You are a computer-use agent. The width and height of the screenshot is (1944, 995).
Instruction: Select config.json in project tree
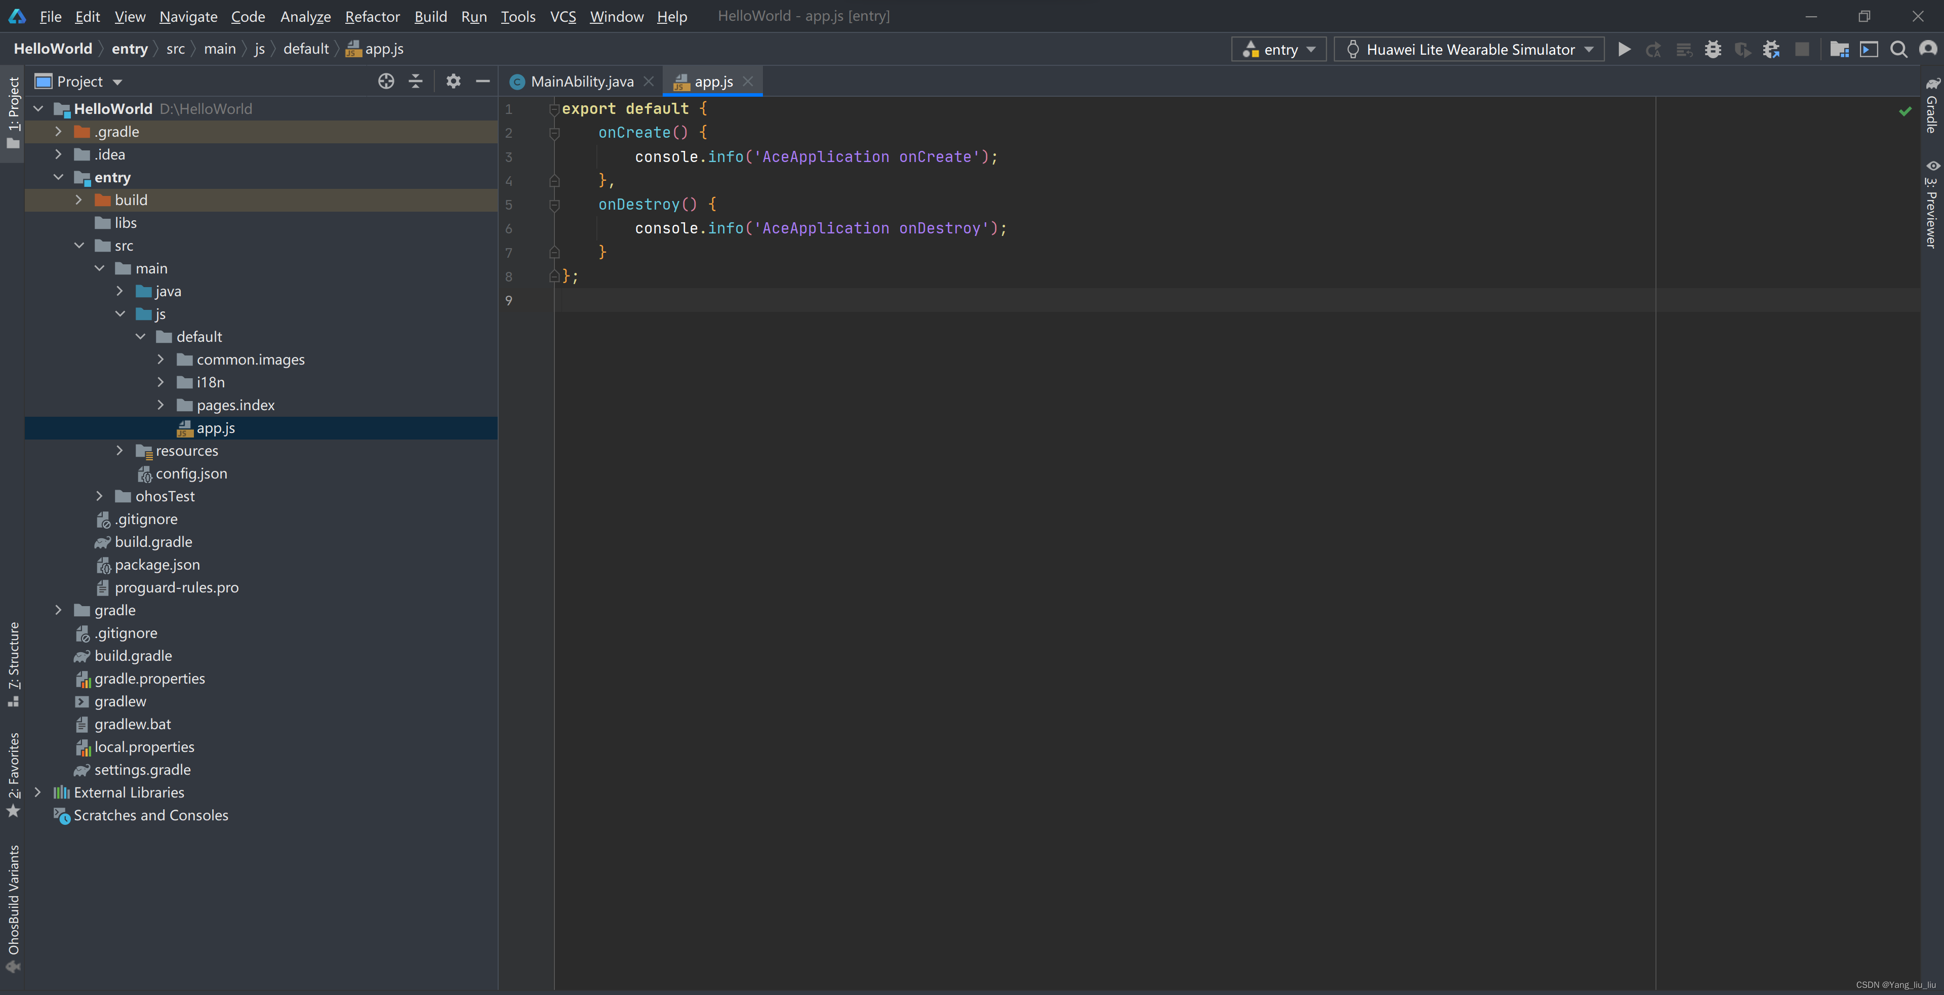pos(191,474)
